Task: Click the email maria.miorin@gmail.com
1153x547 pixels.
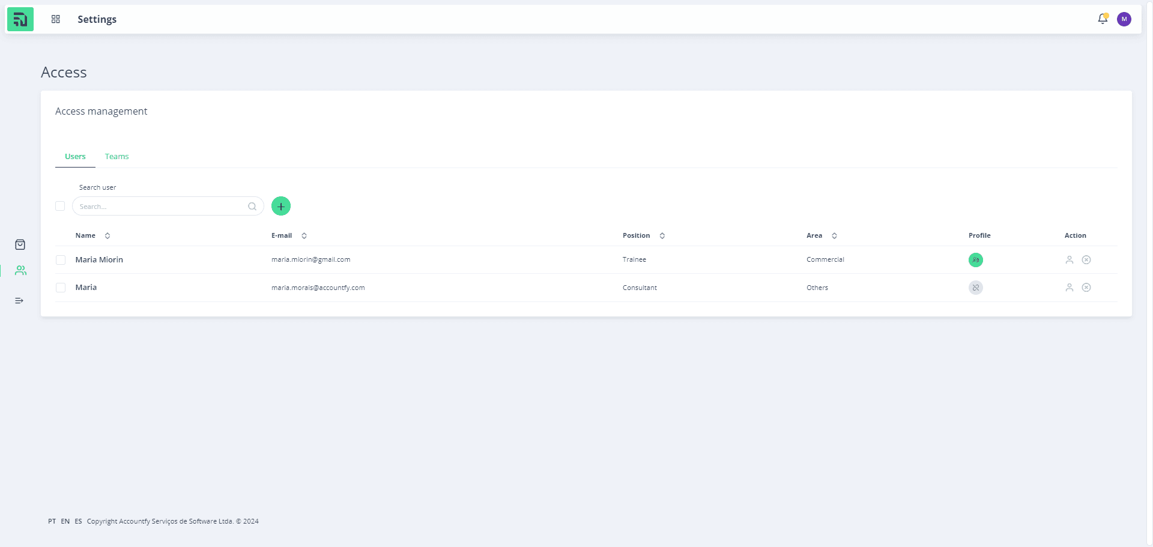Action: pos(311,260)
